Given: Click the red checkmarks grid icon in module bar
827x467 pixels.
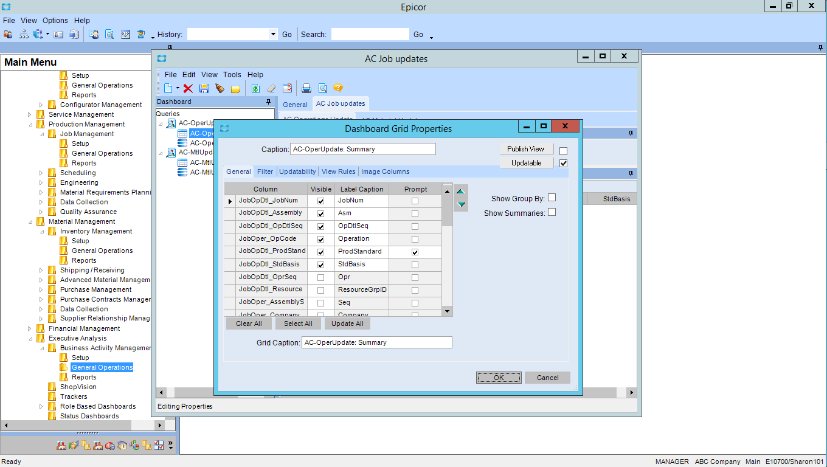Looking at the screenshot, I should tap(158, 445).
